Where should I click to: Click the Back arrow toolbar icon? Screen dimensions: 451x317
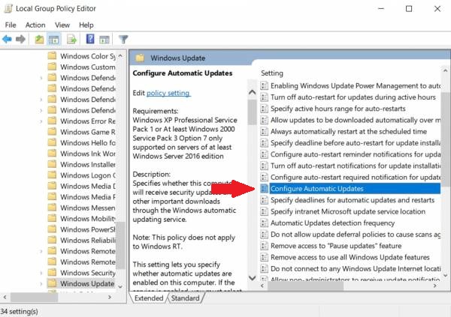point(7,39)
